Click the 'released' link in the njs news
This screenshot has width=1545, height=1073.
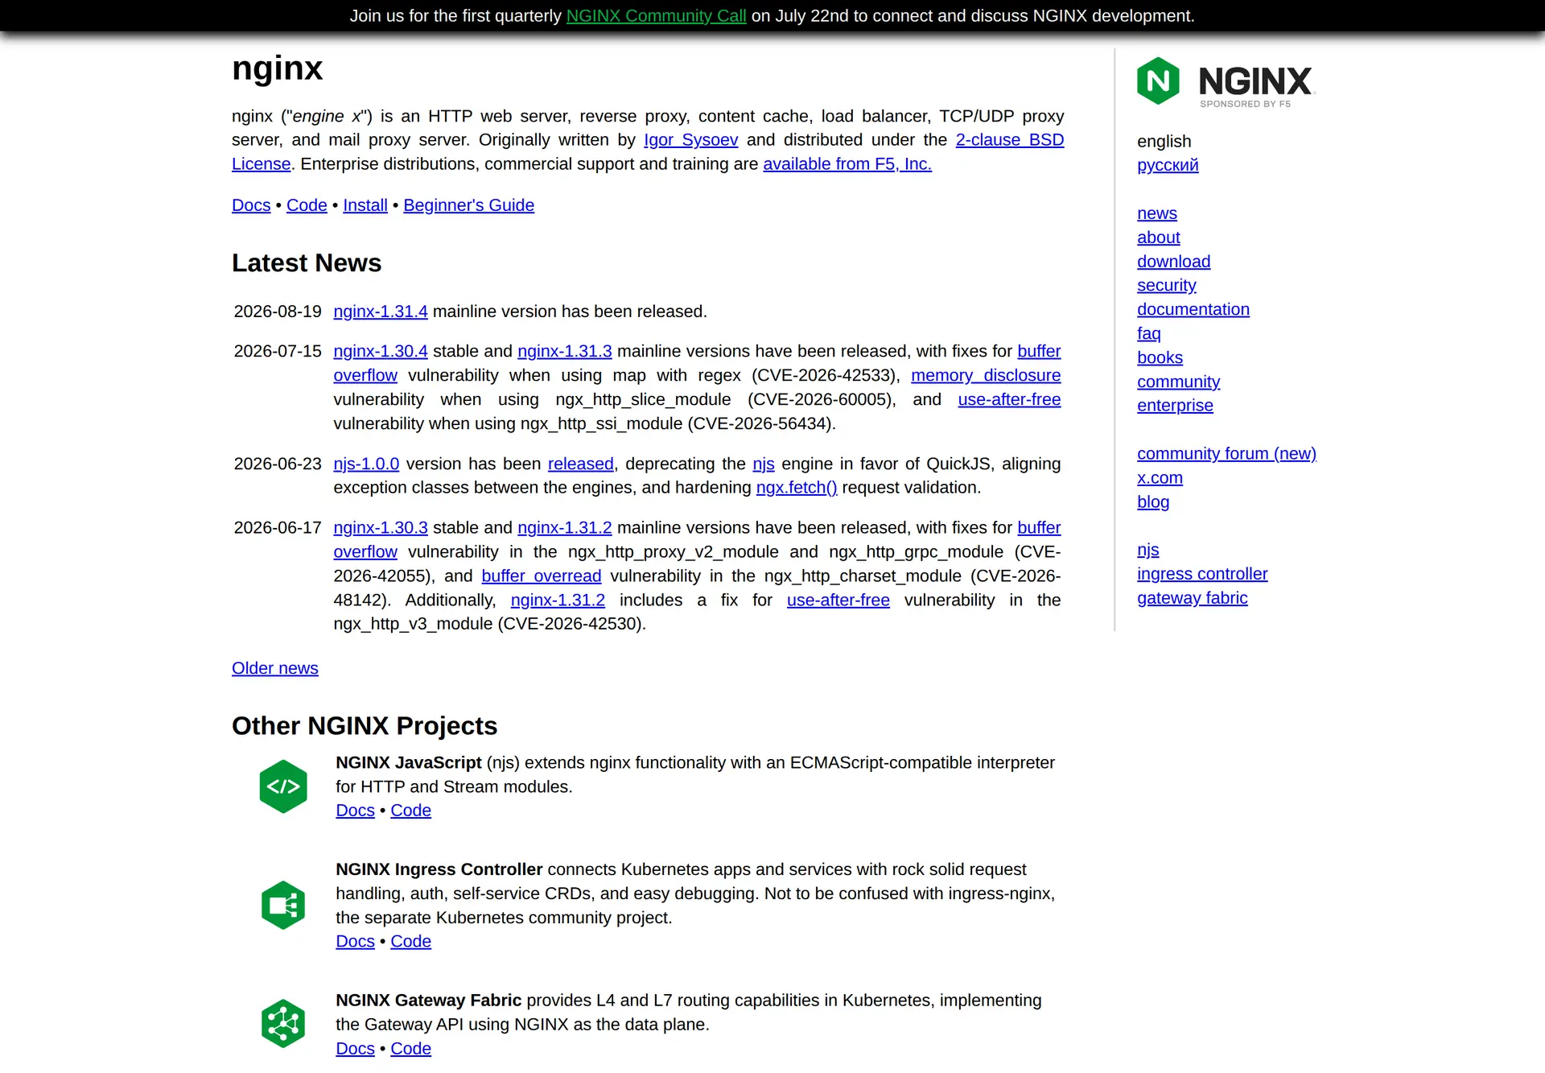pos(580,464)
